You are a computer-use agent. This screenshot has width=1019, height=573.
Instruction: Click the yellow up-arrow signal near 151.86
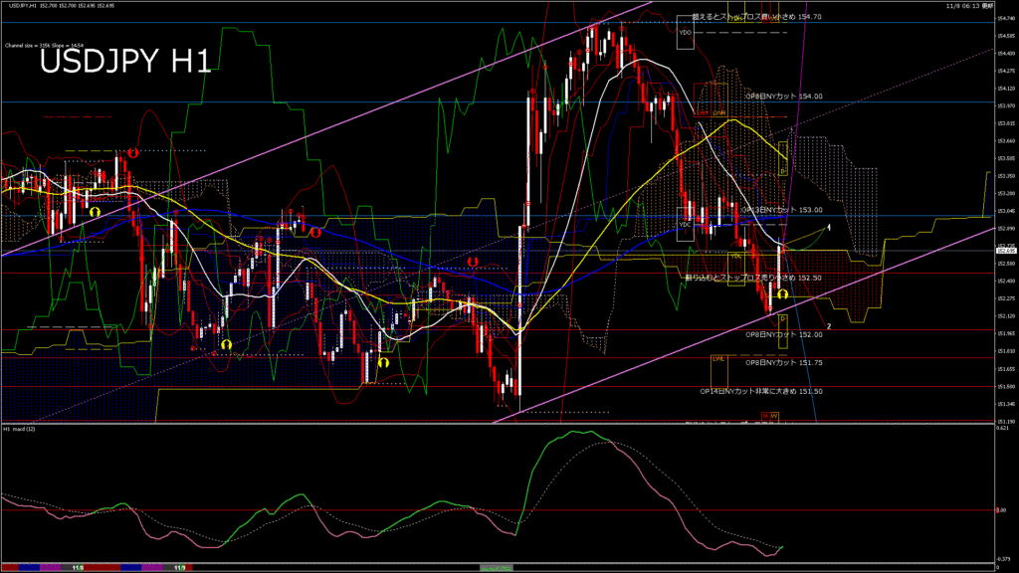tap(226, 344)
